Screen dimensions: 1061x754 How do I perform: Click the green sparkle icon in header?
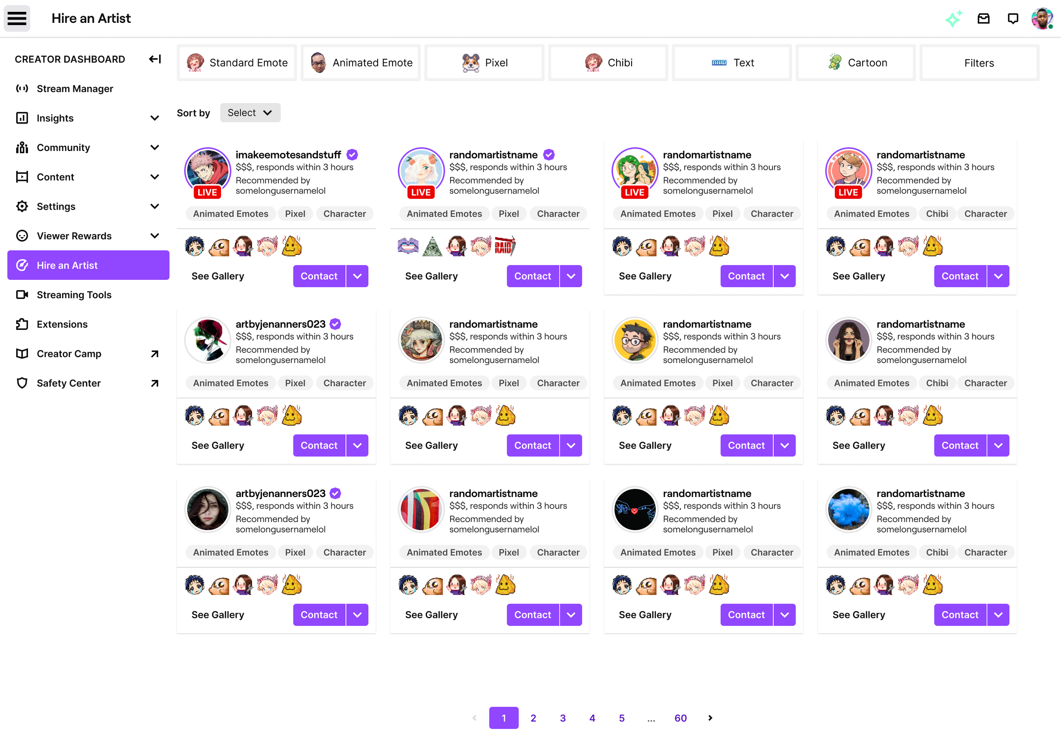click(x=953, y=19)
